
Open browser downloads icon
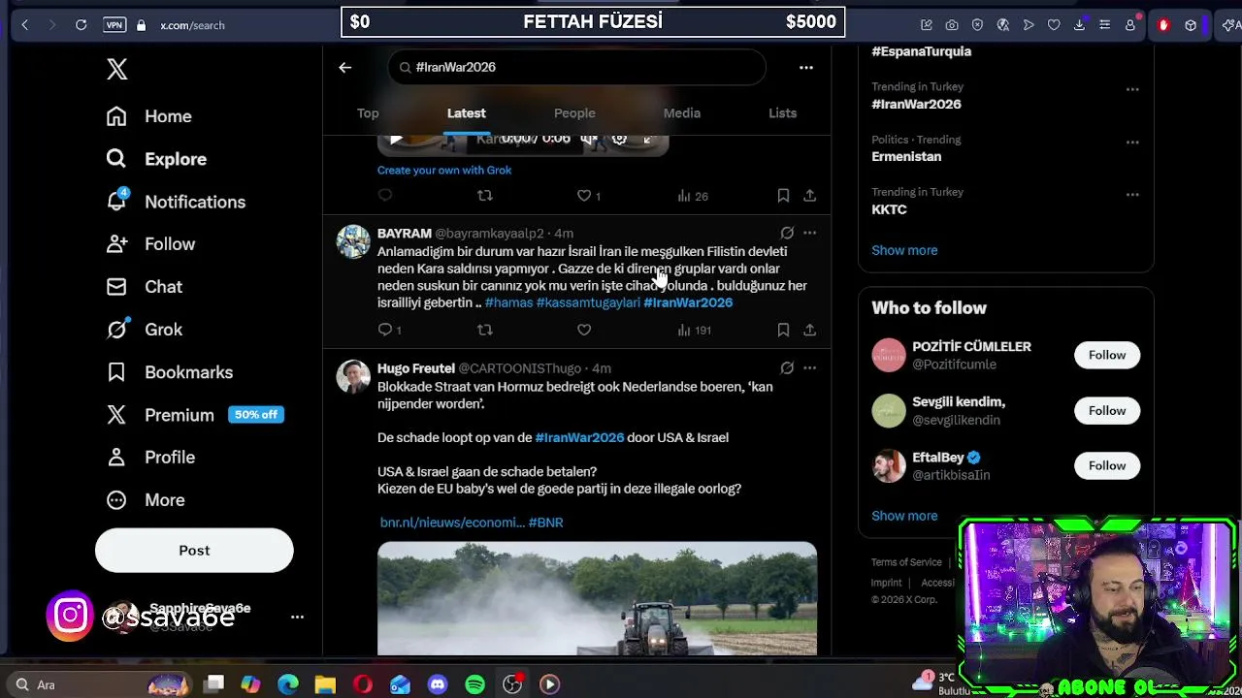(1079, 25)
